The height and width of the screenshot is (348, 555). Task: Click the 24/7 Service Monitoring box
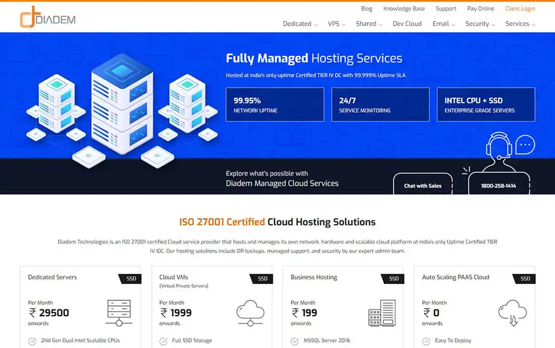click(x=380, y=104)
